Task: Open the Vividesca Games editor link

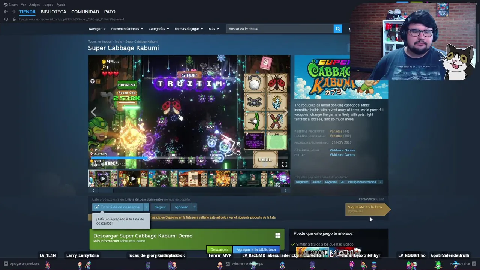Action: (x=342, y=155)
